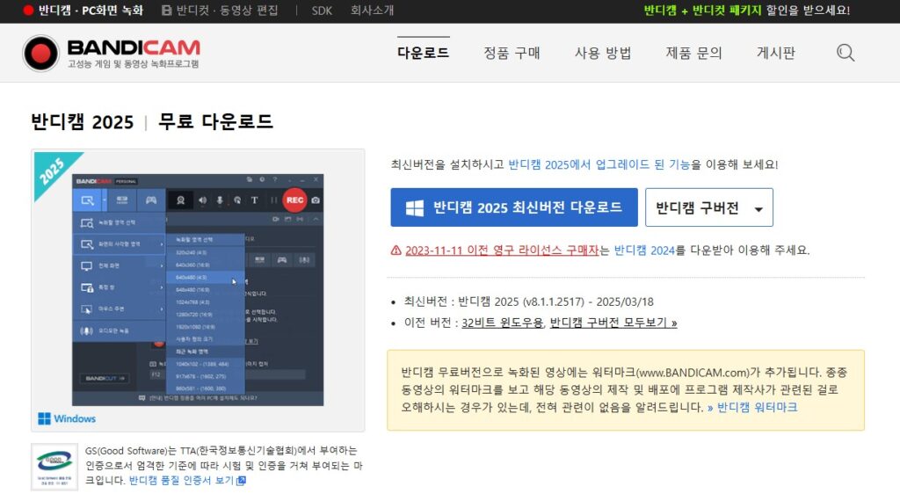
Task: Click the speaker icon in preview toolbar
Action: coord(202,200)
